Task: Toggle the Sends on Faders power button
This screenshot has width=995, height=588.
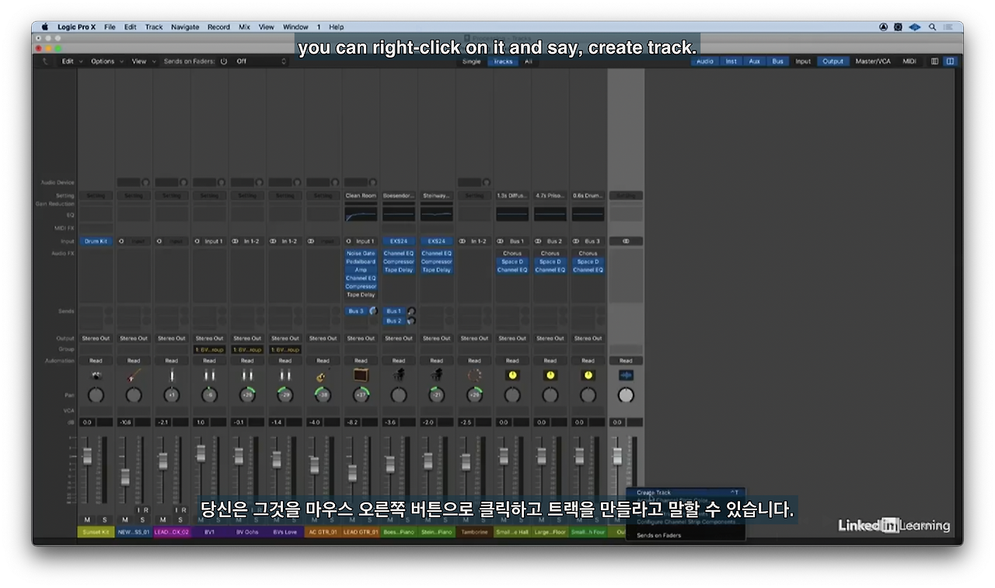Action: pyautogui.click(x=224, y=61)
